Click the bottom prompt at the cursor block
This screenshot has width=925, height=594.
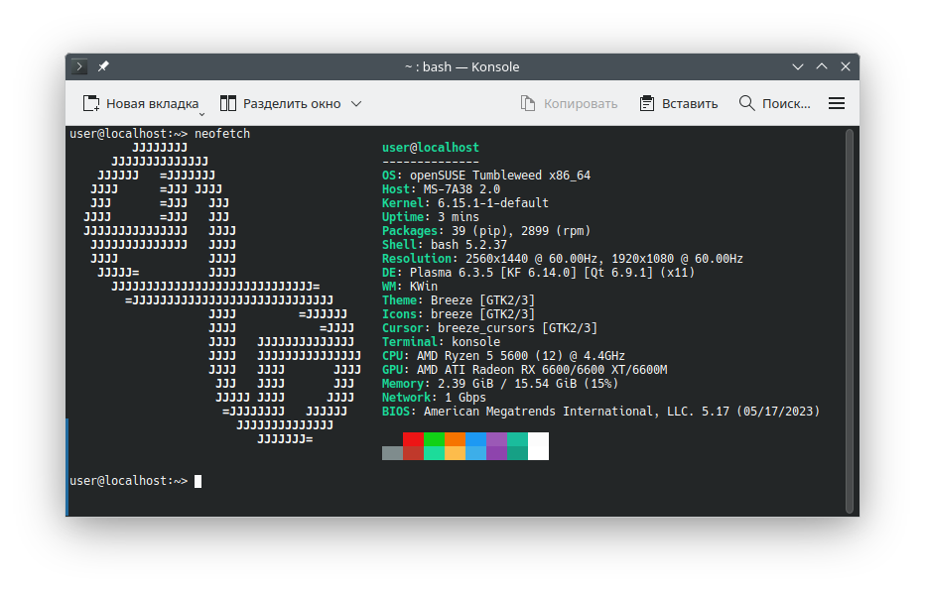click(198, 481)
